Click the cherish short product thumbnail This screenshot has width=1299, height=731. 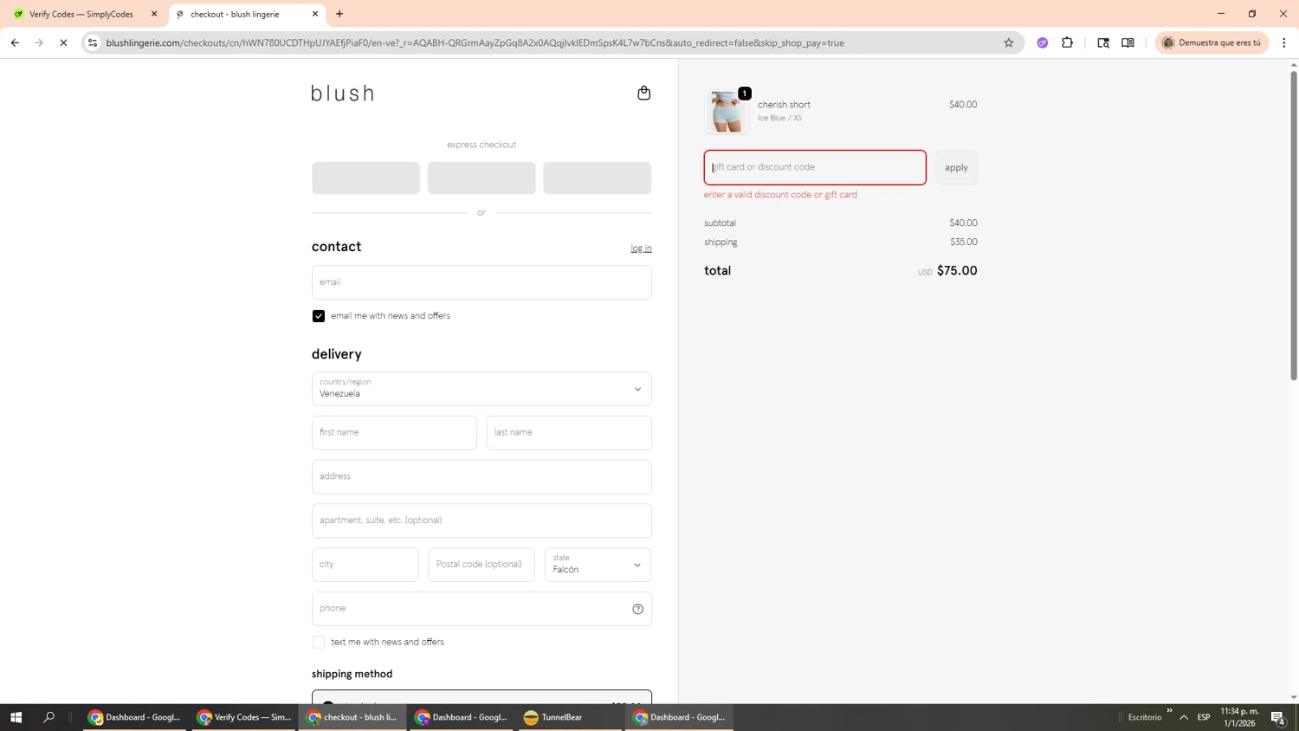pos(726,111)
